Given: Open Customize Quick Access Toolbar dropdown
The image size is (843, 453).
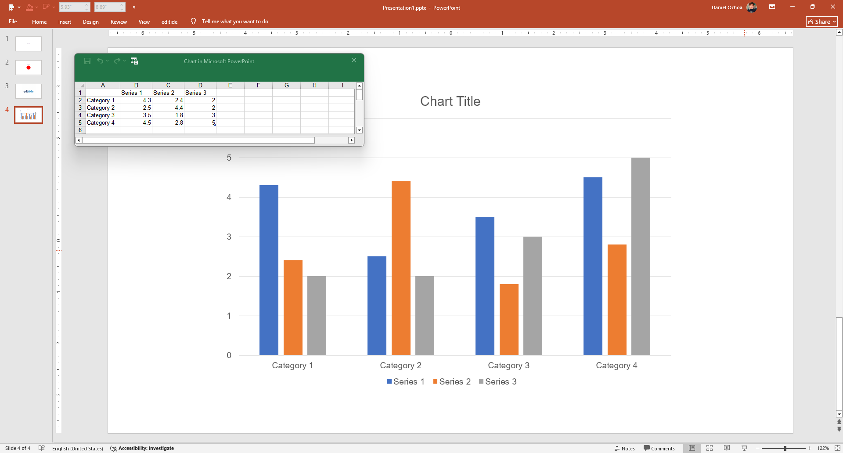Looking at the screenshot, I should (134, 7).
